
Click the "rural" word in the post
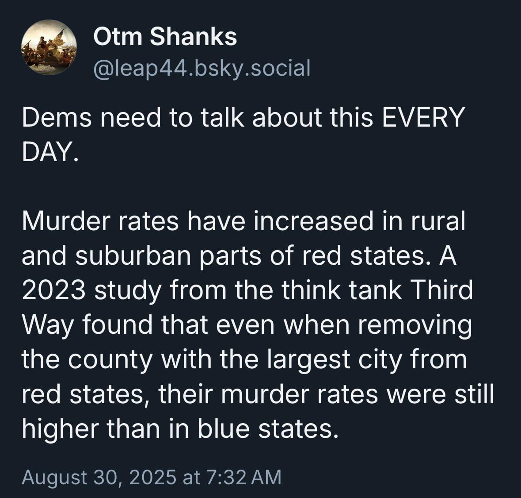click(438, 221)
